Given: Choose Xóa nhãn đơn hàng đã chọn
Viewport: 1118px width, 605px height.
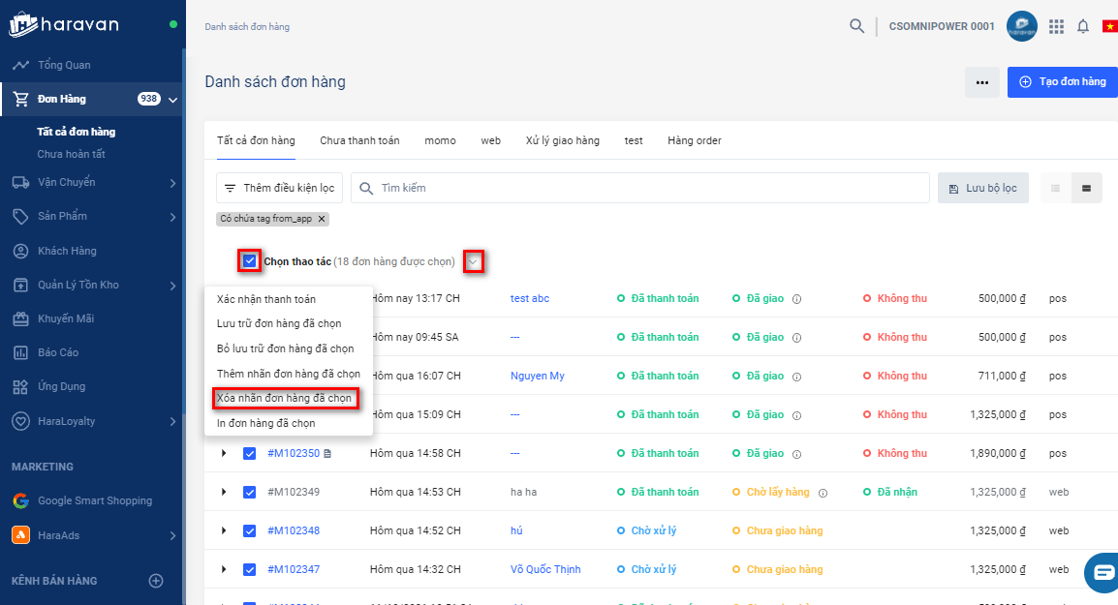Looking at the screenshot, I should pos(284,398).
